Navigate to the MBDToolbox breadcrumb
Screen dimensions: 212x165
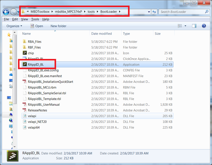[40, 12]
